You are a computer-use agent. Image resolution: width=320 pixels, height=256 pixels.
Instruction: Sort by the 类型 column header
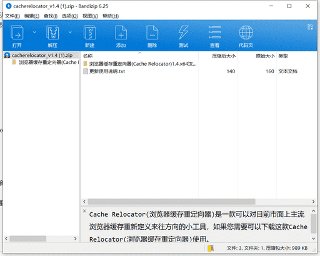pyautogui.click(x=283, y=56)
